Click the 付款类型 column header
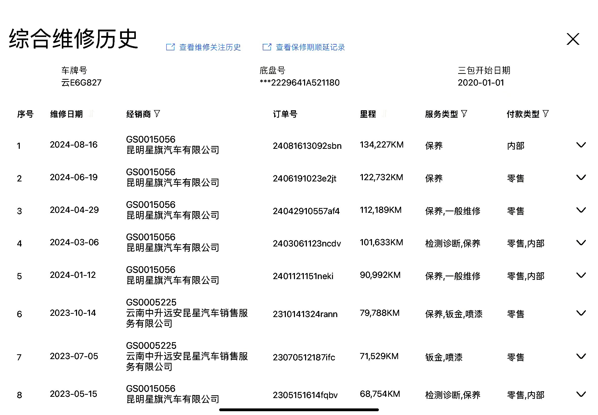Viewport: 598px width, 415px height. 523,114
